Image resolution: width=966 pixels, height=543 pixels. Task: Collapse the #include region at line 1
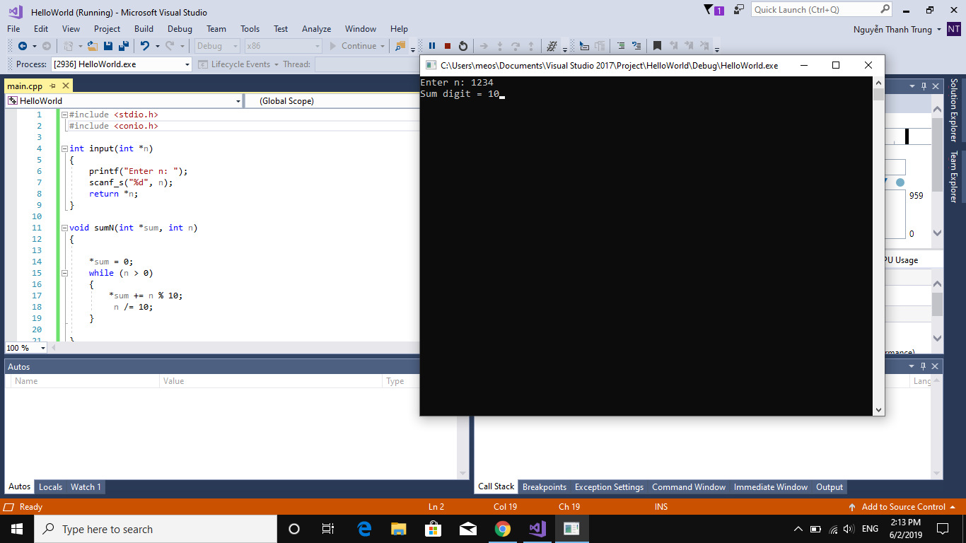point(64,115)
